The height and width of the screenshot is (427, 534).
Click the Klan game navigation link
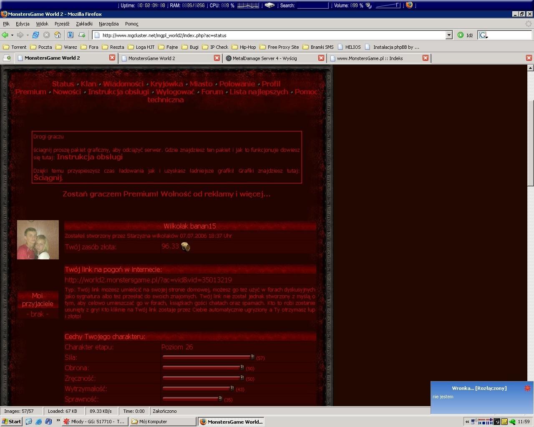tap(88, 84)
